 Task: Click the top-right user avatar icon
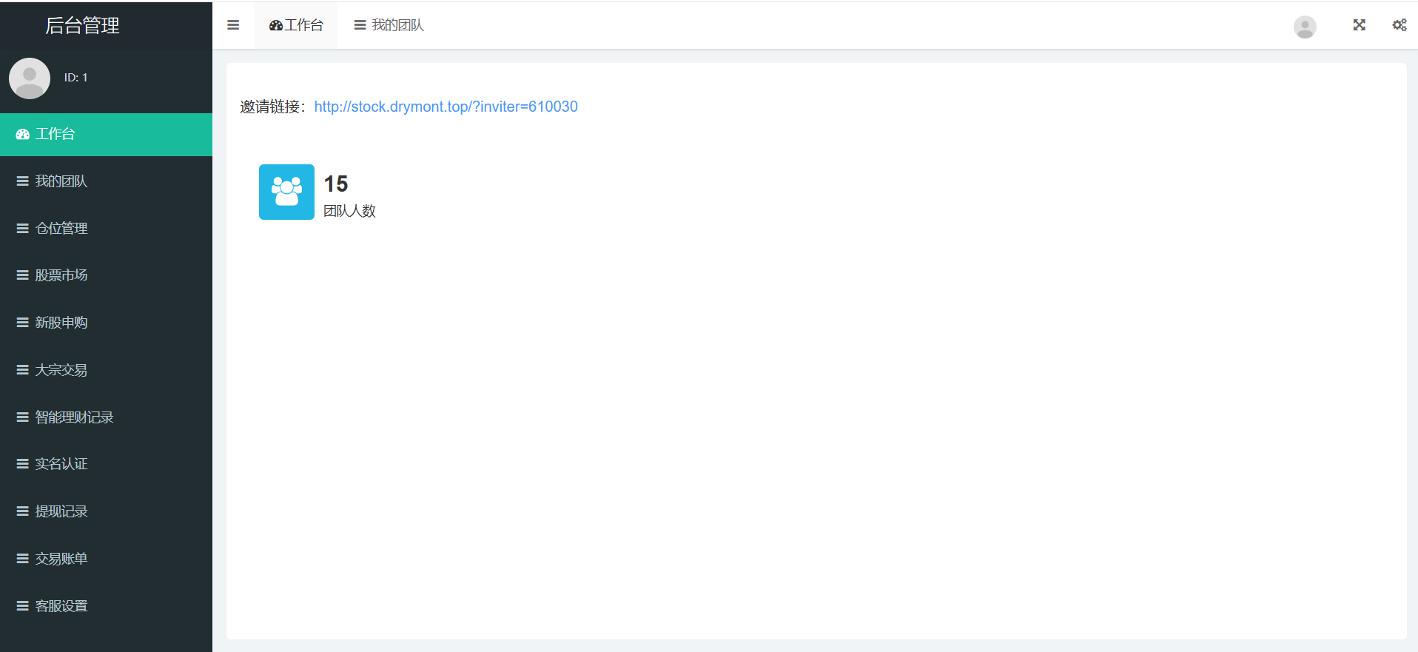click(1304, 27)
